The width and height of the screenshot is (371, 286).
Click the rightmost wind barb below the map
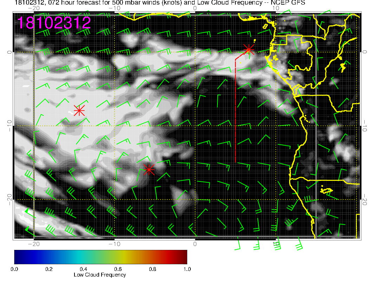pos(298,245)
